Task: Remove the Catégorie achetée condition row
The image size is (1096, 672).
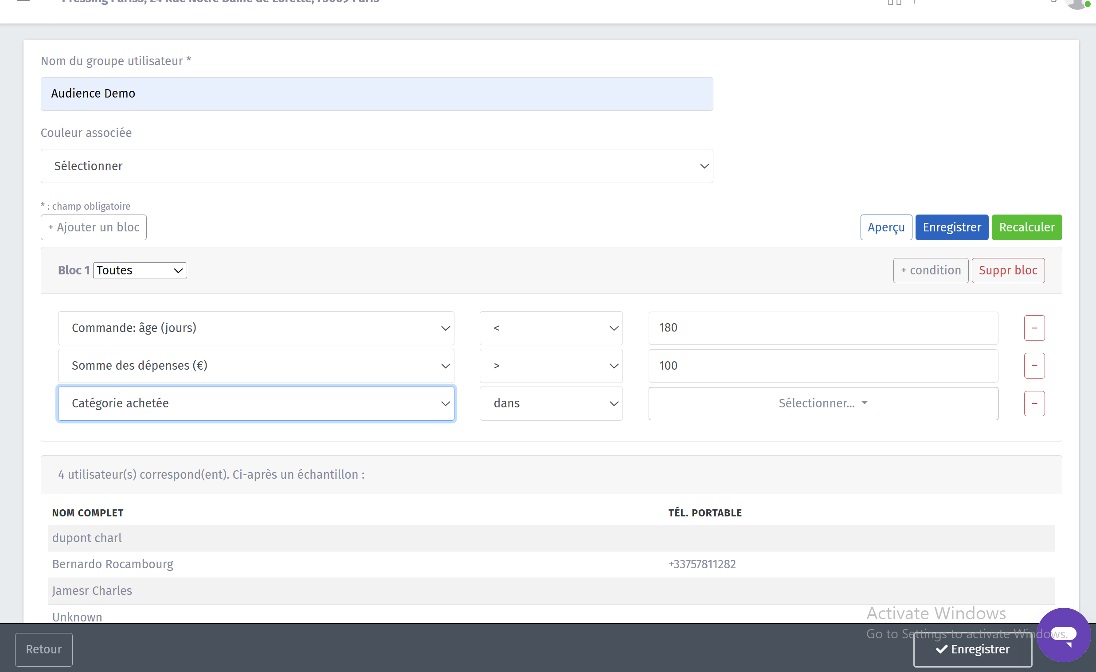Action: pos(1034,403)
